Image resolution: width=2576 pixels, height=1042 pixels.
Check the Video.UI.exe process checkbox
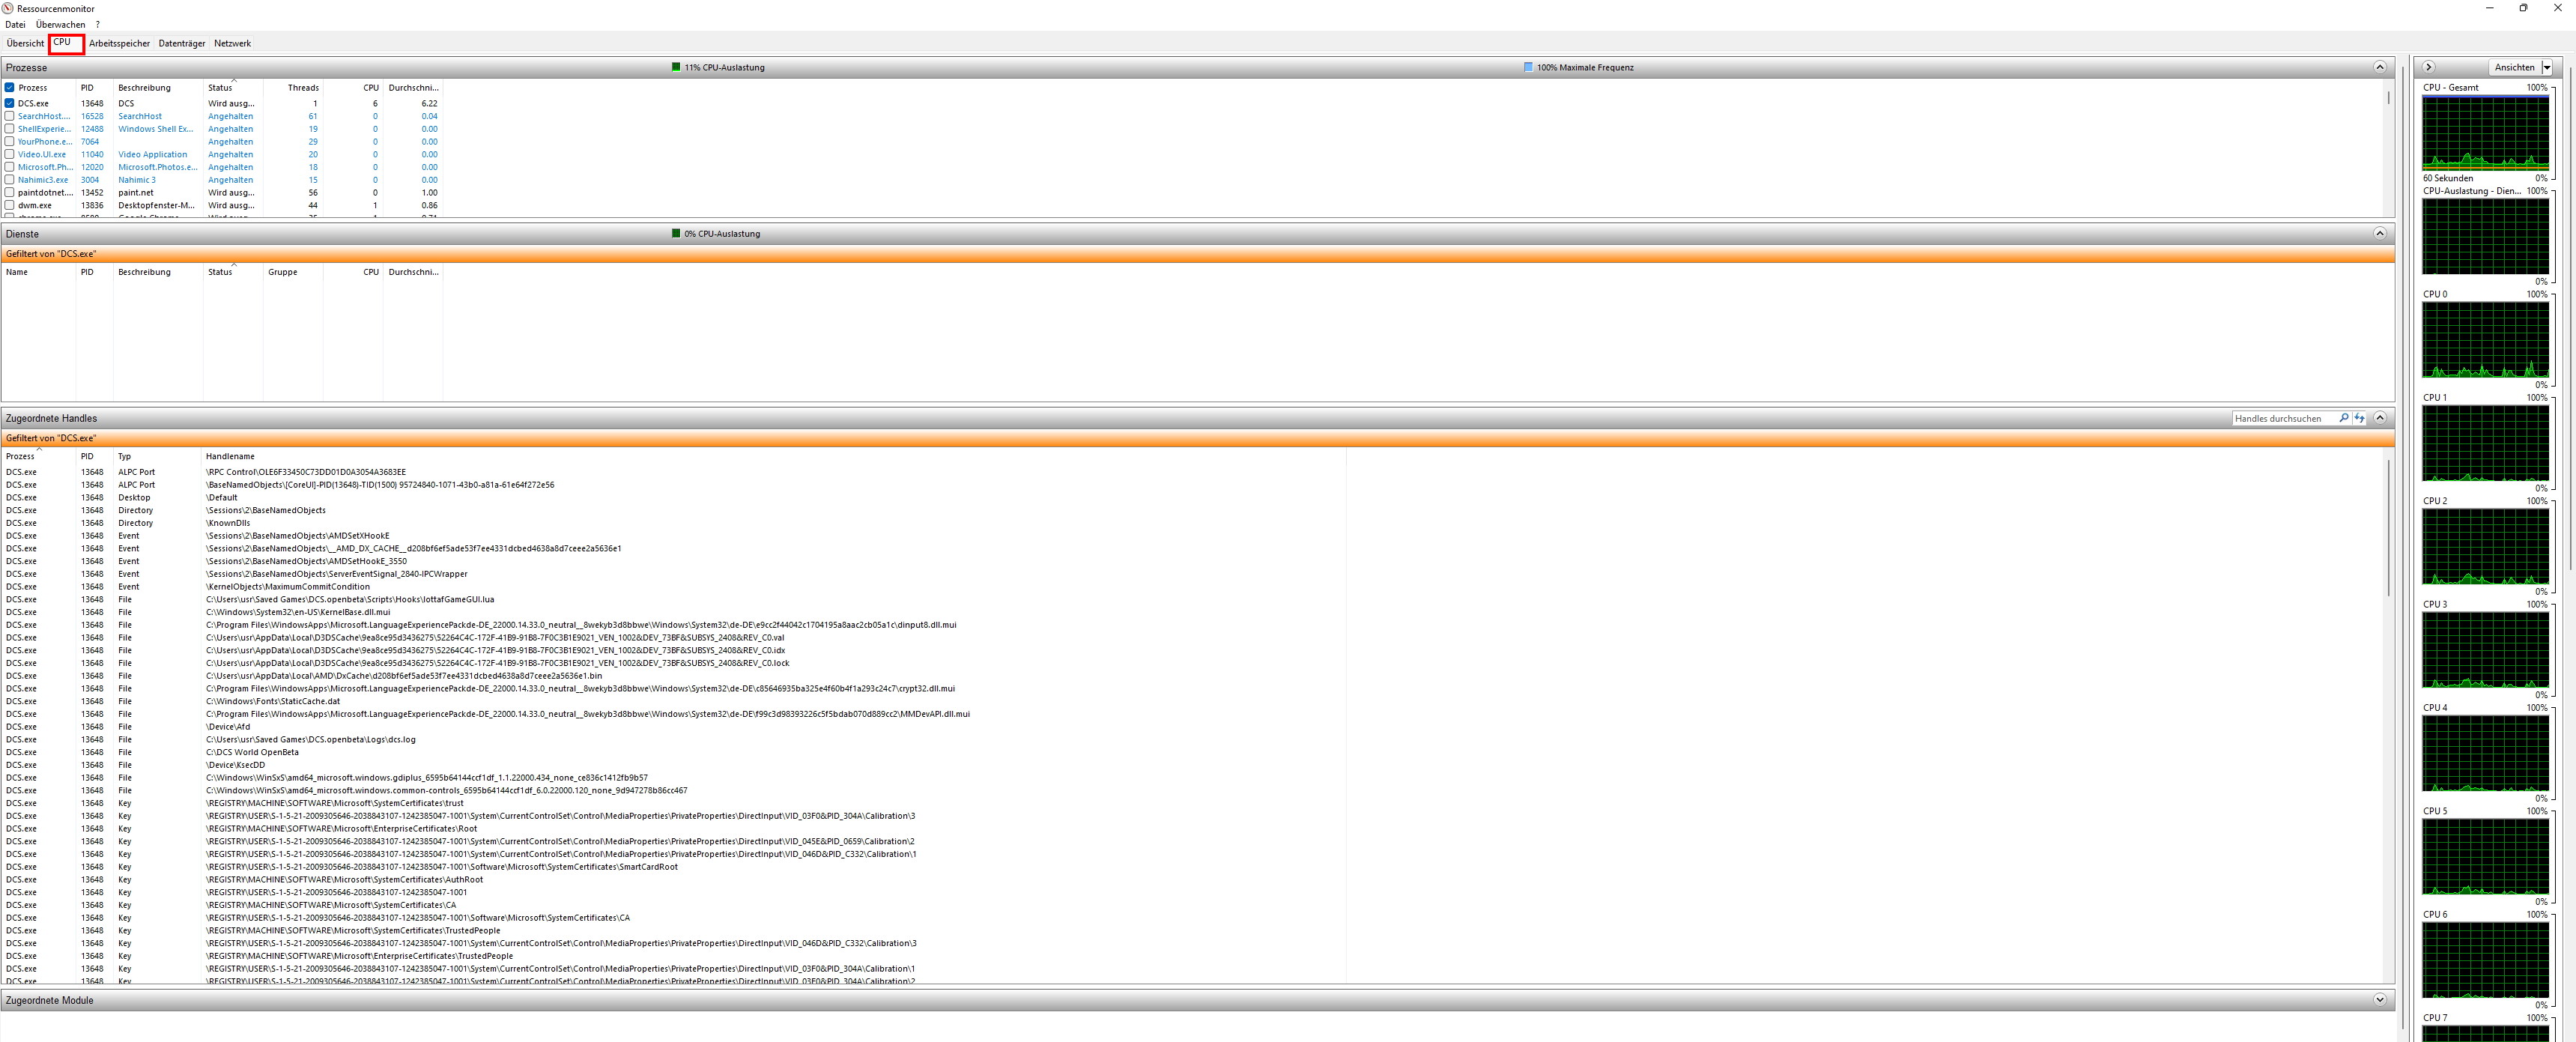click(x=10, y=155)
